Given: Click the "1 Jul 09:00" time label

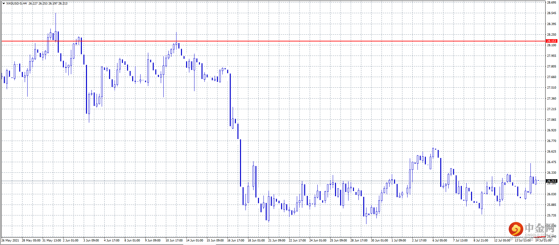Looking at the screenshot, I should (x=399, y=241).
